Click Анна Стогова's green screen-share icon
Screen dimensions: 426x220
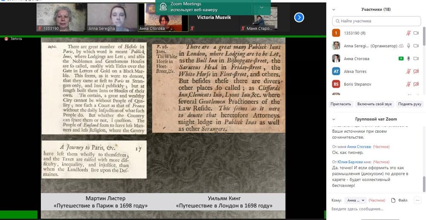[x=401, y=59]
